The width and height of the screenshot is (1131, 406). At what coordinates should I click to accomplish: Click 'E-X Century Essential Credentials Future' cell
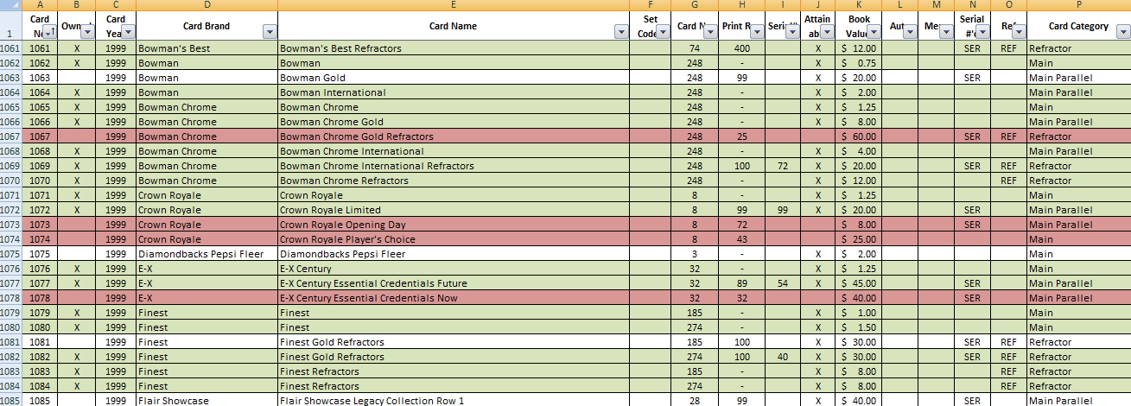454,283
